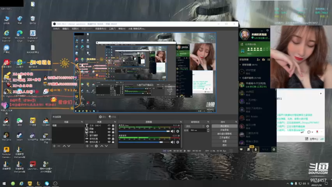This screenshot has width=332, height=187.
Task: Open the 编辑(E) menu in OBS
Action: (x=66, y=29)
